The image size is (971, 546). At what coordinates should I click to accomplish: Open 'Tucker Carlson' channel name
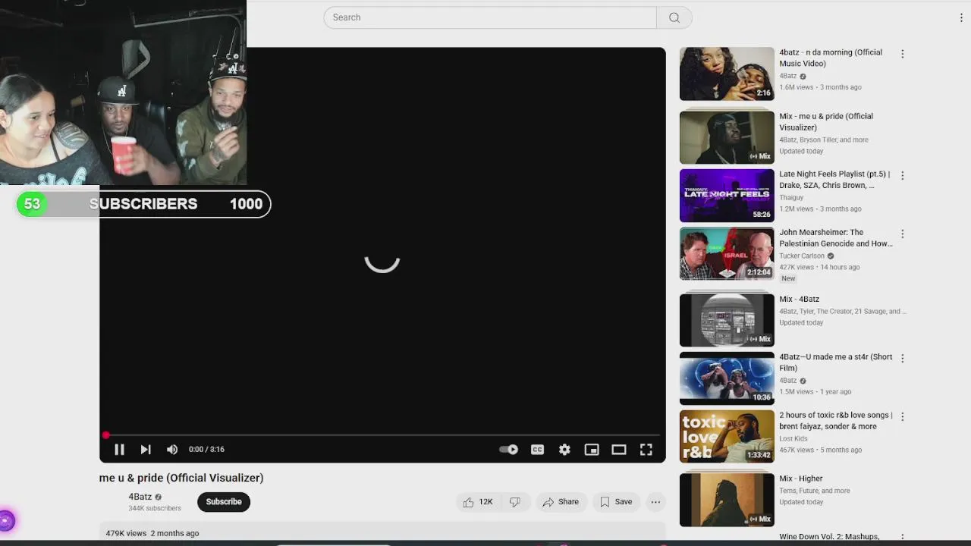coord(802,256)
